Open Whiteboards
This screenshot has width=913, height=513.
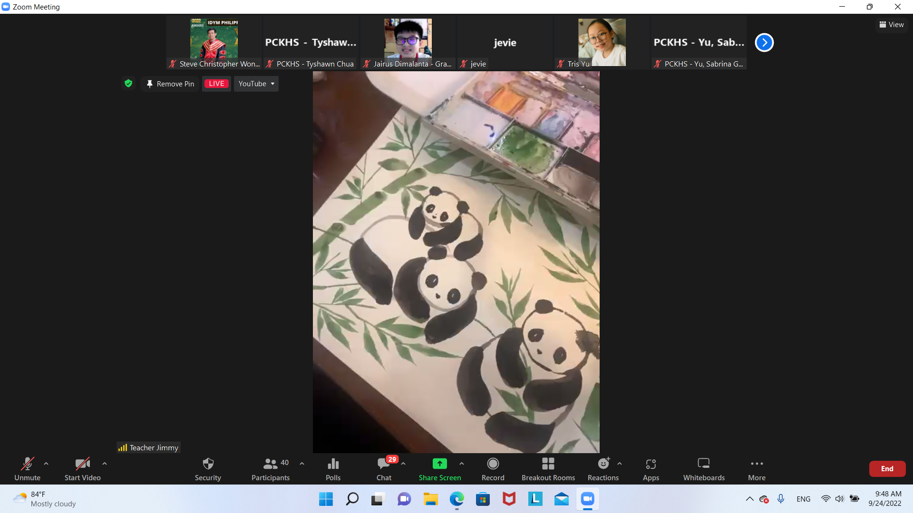[704, 469]
